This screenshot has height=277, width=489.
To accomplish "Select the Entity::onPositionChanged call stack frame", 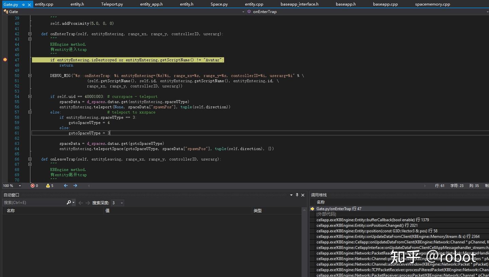I will tap(367, 225).
